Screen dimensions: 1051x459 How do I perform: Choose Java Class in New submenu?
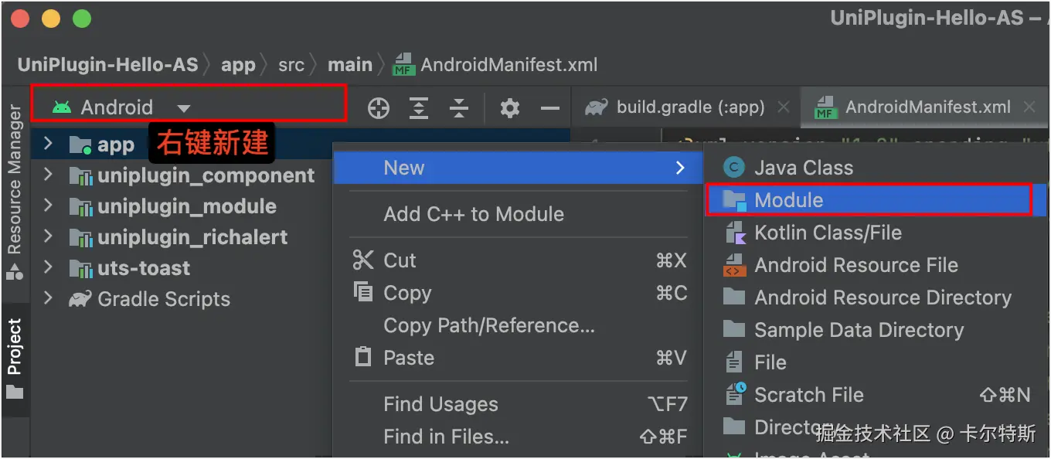(x=804, y=168)
